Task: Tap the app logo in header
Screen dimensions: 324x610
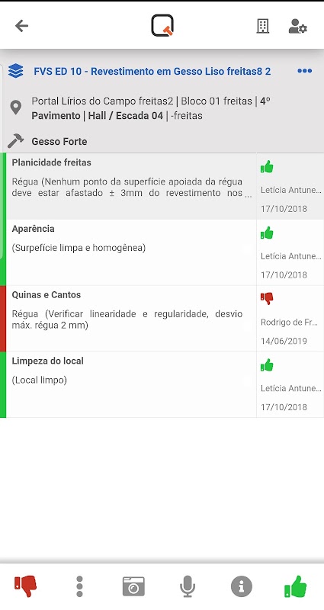Action: tap(162, 26)
